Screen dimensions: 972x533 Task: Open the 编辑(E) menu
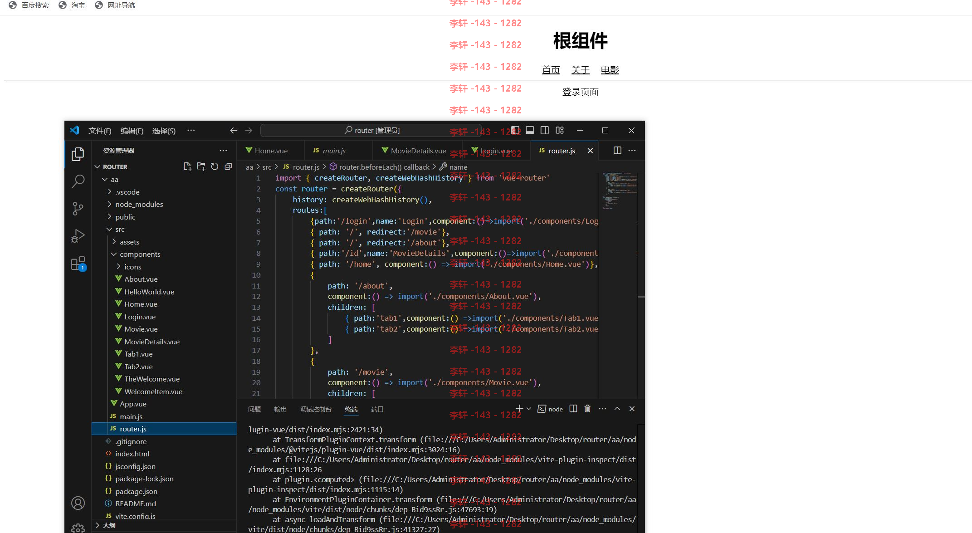pos(132,131)
